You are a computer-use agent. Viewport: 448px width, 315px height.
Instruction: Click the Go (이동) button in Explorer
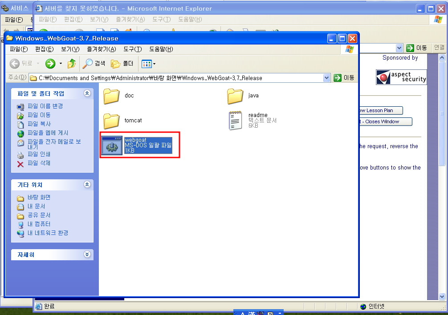coord(344,77)
